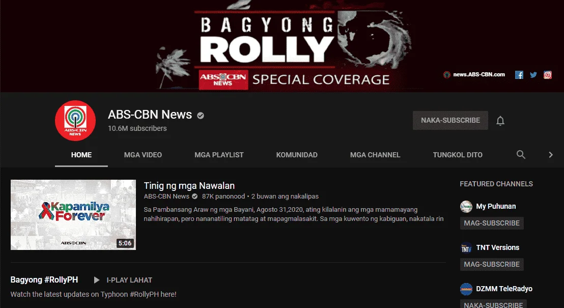Screen dimensions: 564x308
Task: Click the I-PLAY LAHAT text
Action: pyautogui.click(x=129, y=280)
